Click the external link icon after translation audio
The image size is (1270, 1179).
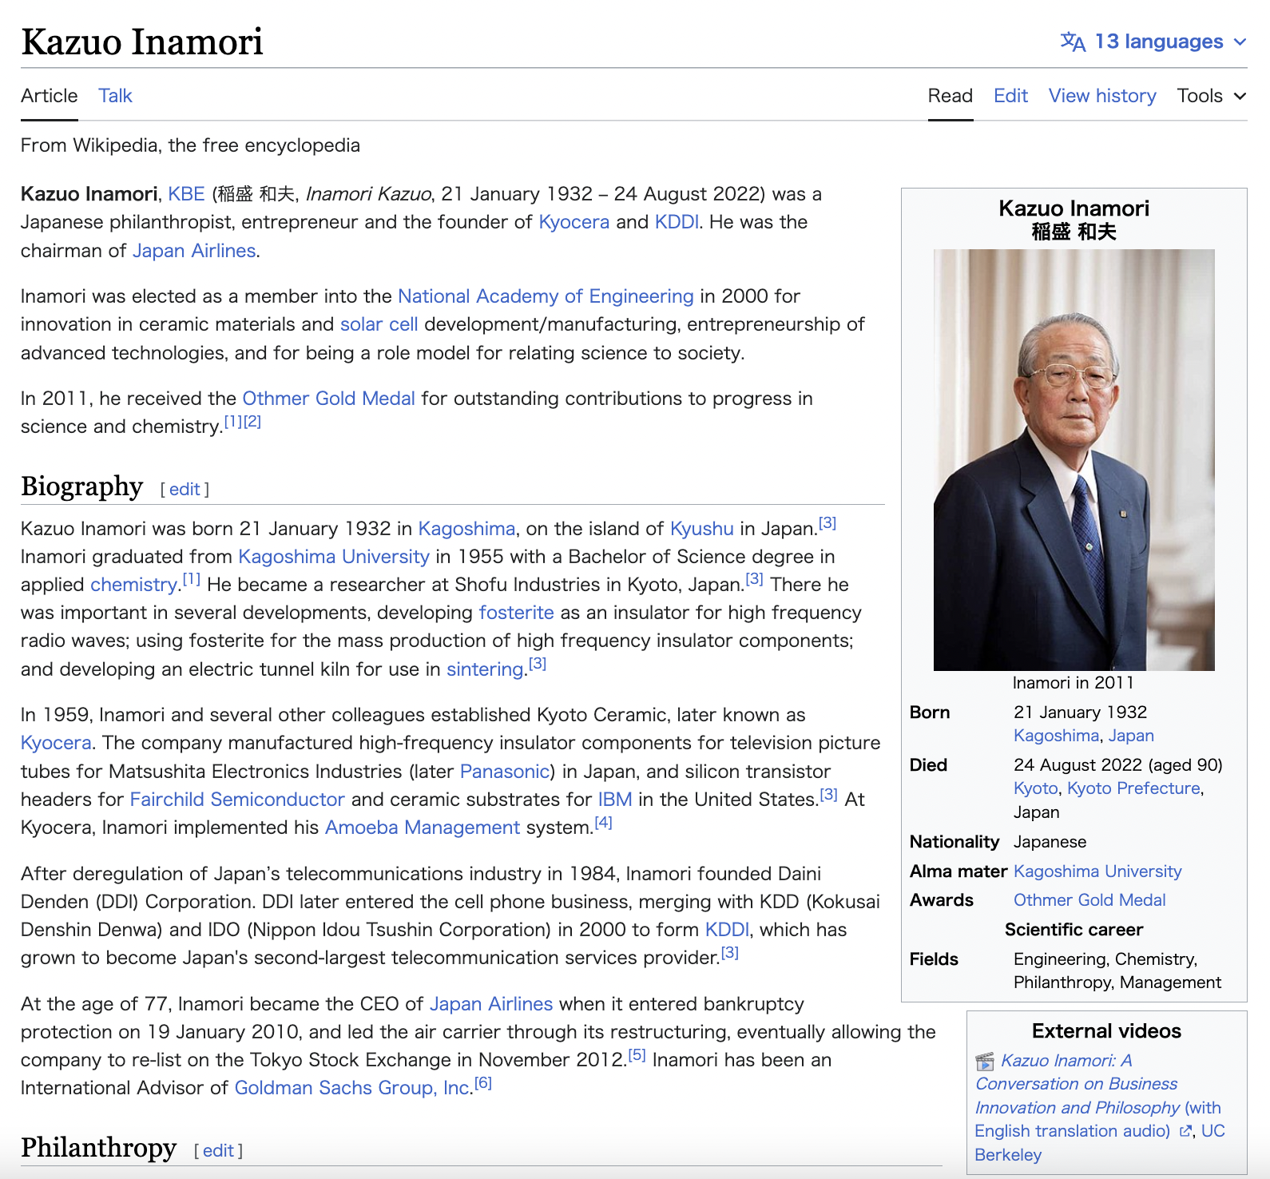point(1186,1131)
